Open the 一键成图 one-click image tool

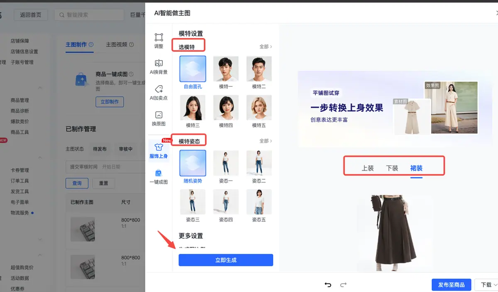(159, 176)
